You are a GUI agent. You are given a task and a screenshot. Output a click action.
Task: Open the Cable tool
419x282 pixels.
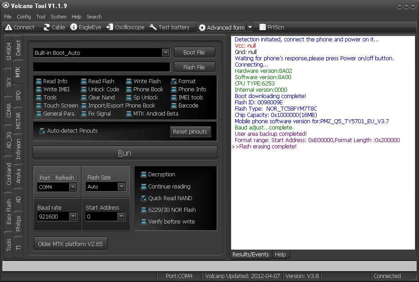47,27
